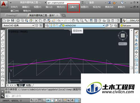
Task: Select the Mirror tool in the Modify toolbar
Action: [136, 40]
